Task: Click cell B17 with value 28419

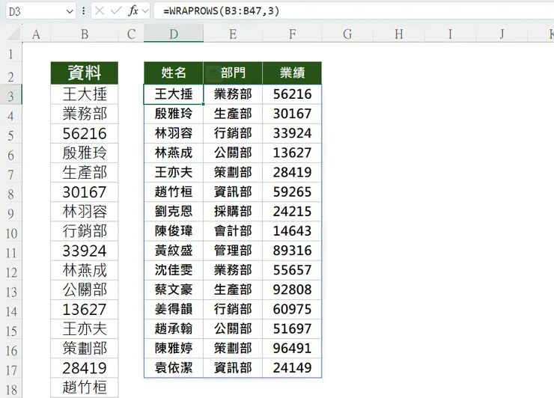Action: click(85, 368)
